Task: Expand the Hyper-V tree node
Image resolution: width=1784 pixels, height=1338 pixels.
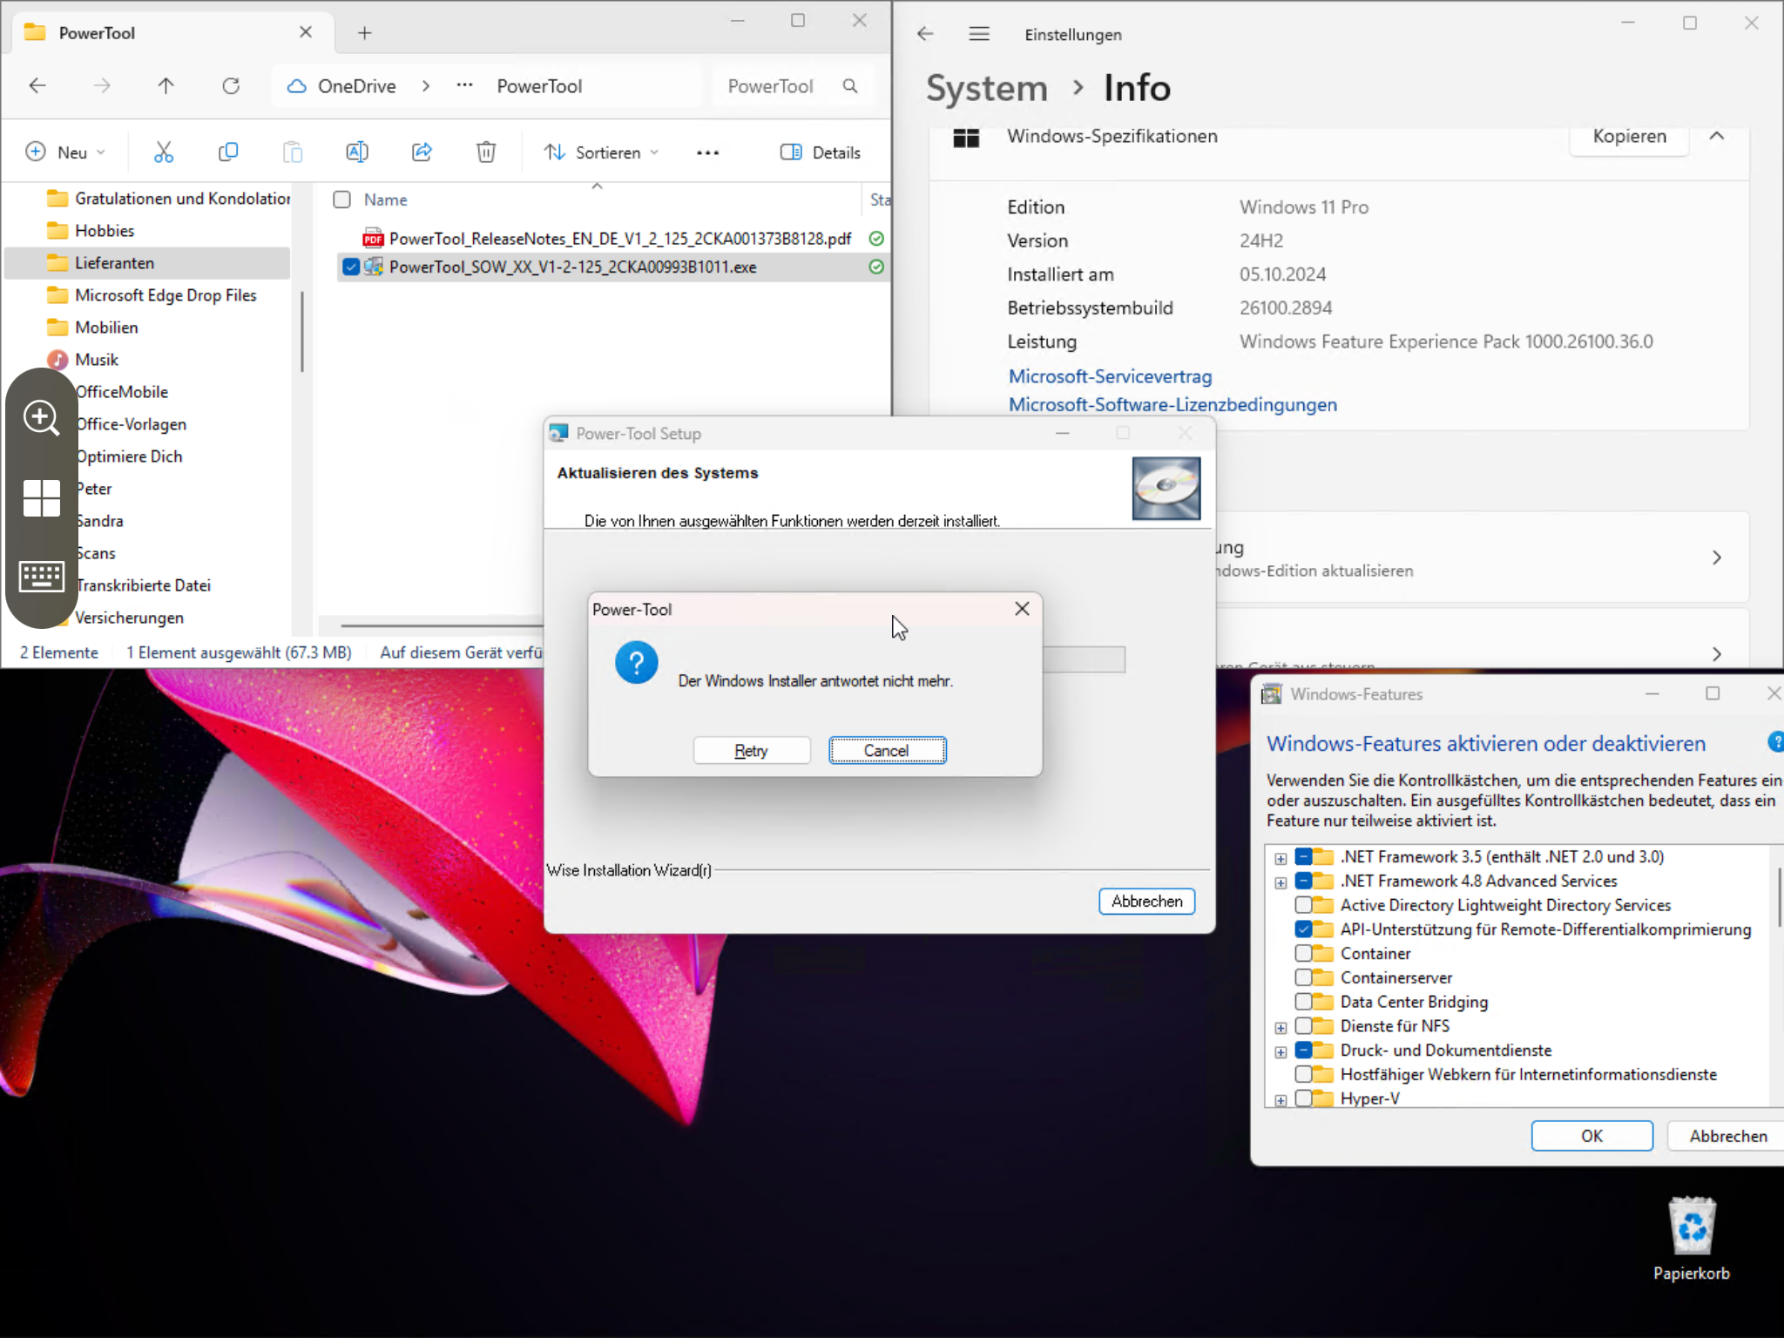Action: (x=1281, y=1100)
